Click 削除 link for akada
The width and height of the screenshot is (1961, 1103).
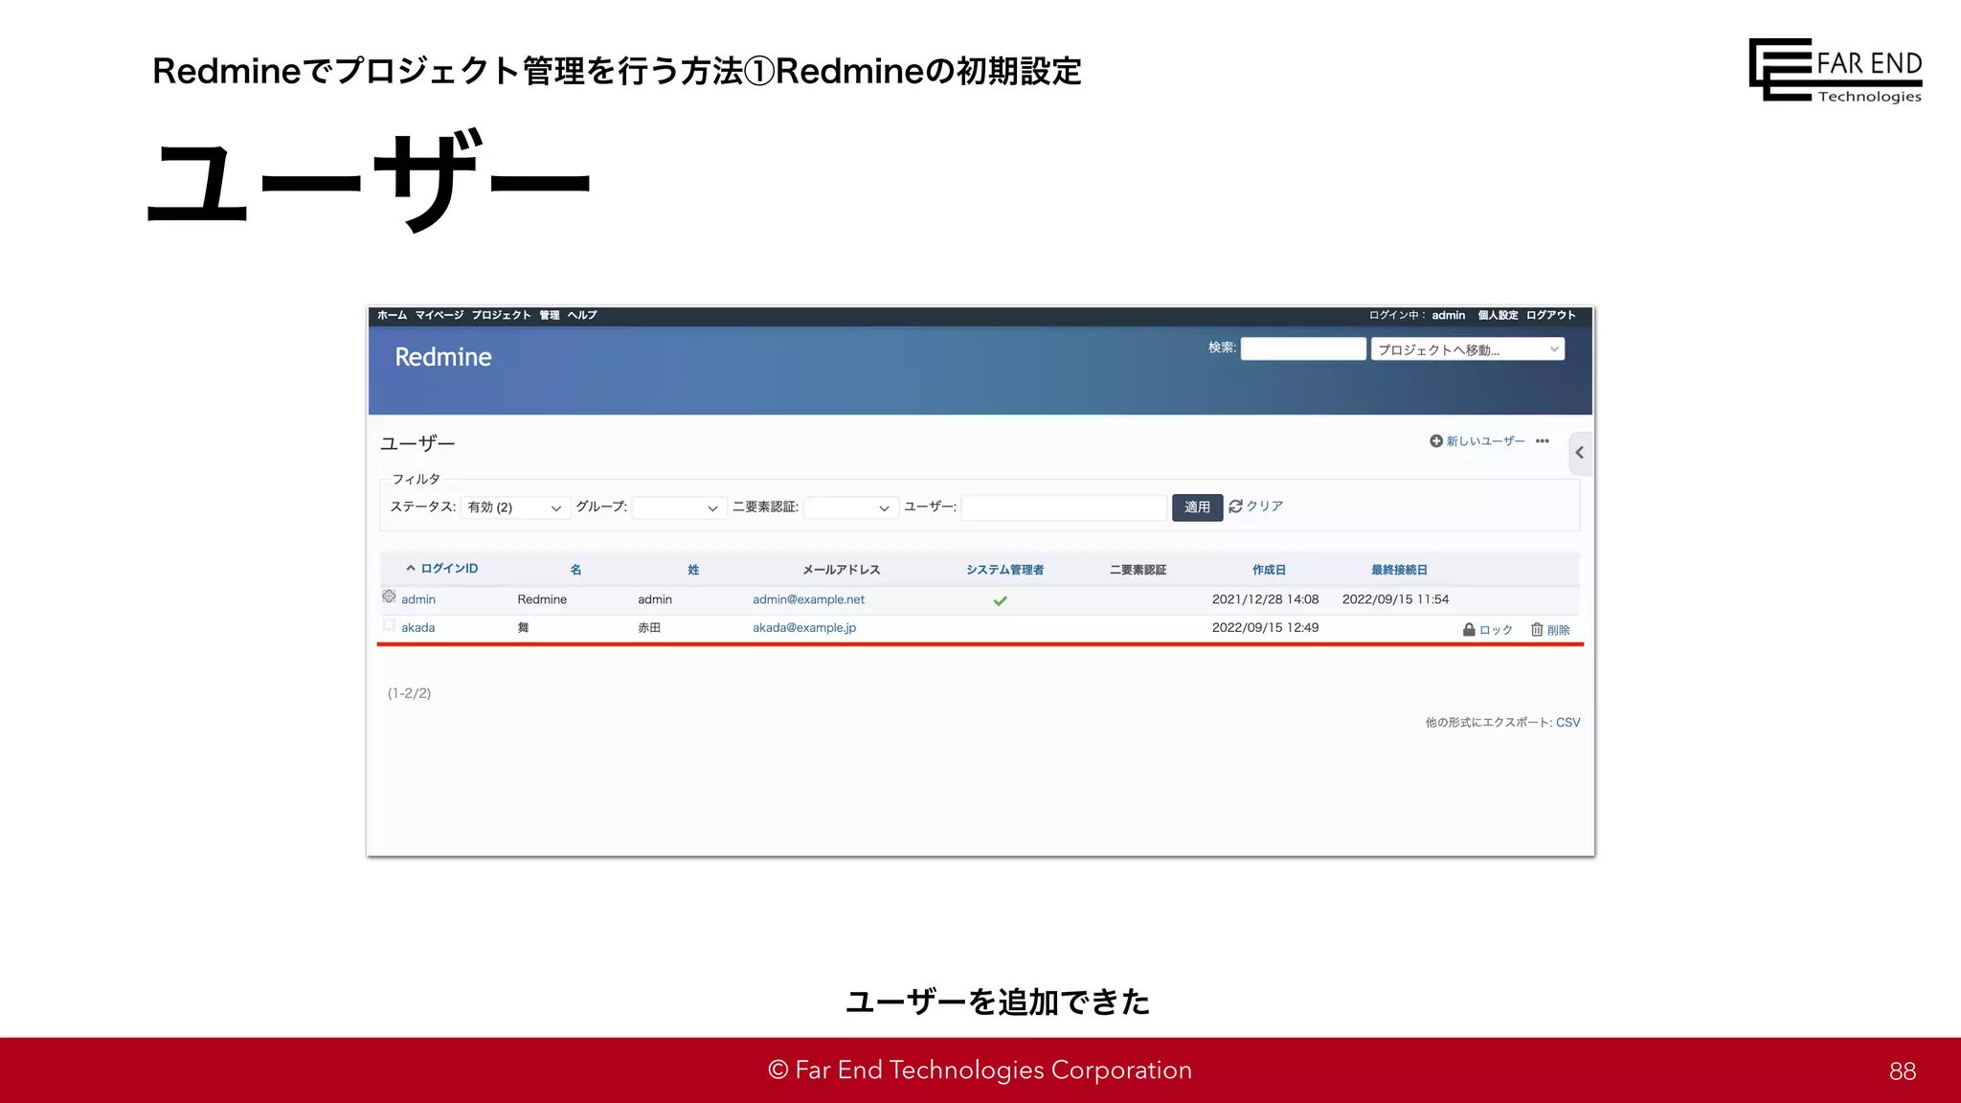(1559, 630)
